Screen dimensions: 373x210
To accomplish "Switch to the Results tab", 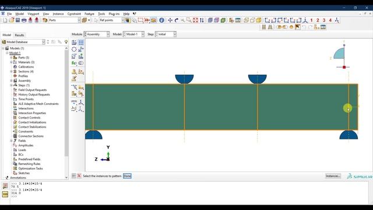I will tap(19, 35).
